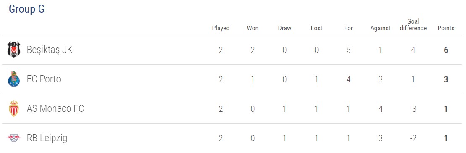466x153 pixels.
Task: Click the For column header
Action: (348, 28)
